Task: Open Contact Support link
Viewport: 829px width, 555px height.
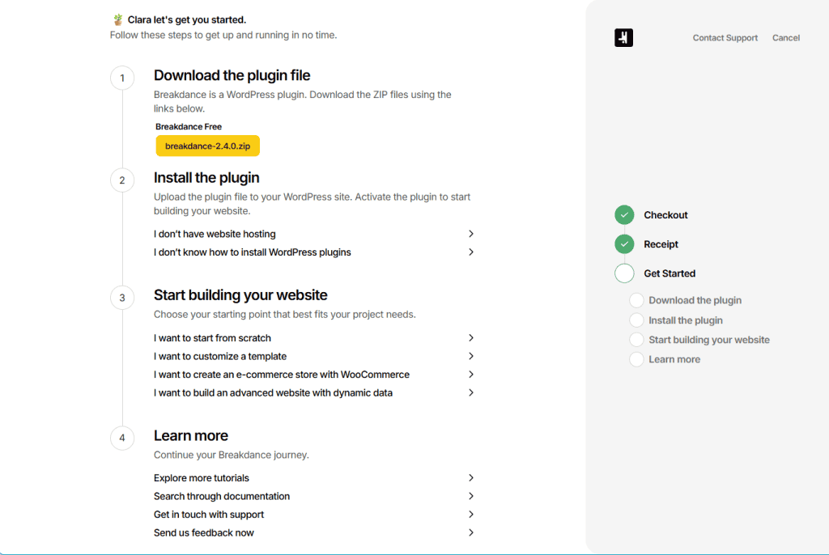Action: click(x=725, y=38)
